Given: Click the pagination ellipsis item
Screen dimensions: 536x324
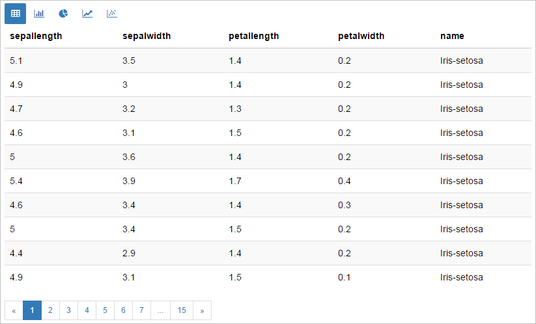Looking at the screenshot, I should [x=160, y=310].
